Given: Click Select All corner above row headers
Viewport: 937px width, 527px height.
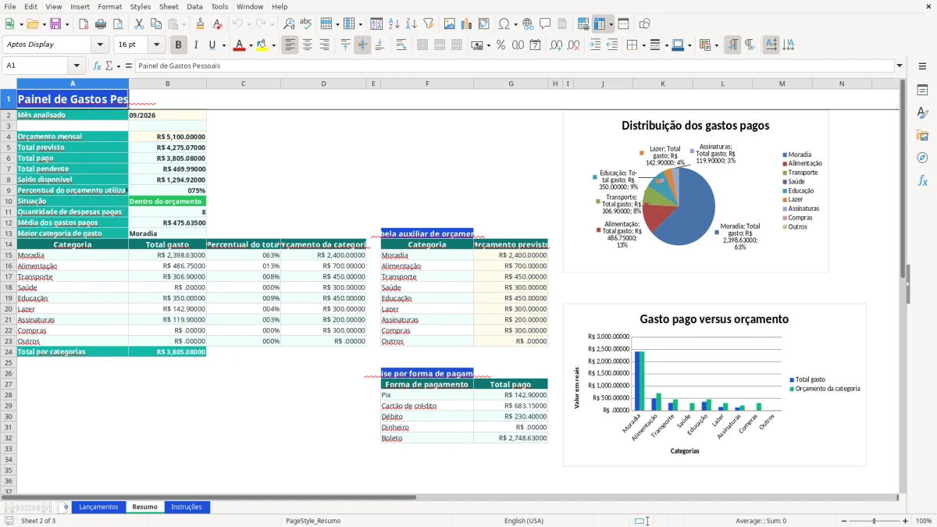Looking at the screenshot, I should (x=9, y=84).
